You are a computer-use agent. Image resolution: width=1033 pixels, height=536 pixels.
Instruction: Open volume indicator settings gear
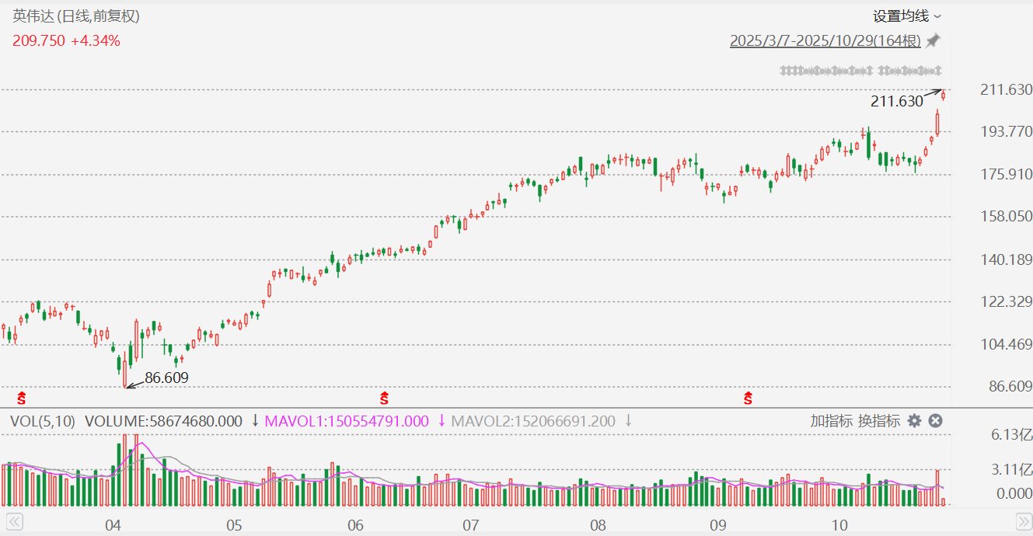(915, 421)
